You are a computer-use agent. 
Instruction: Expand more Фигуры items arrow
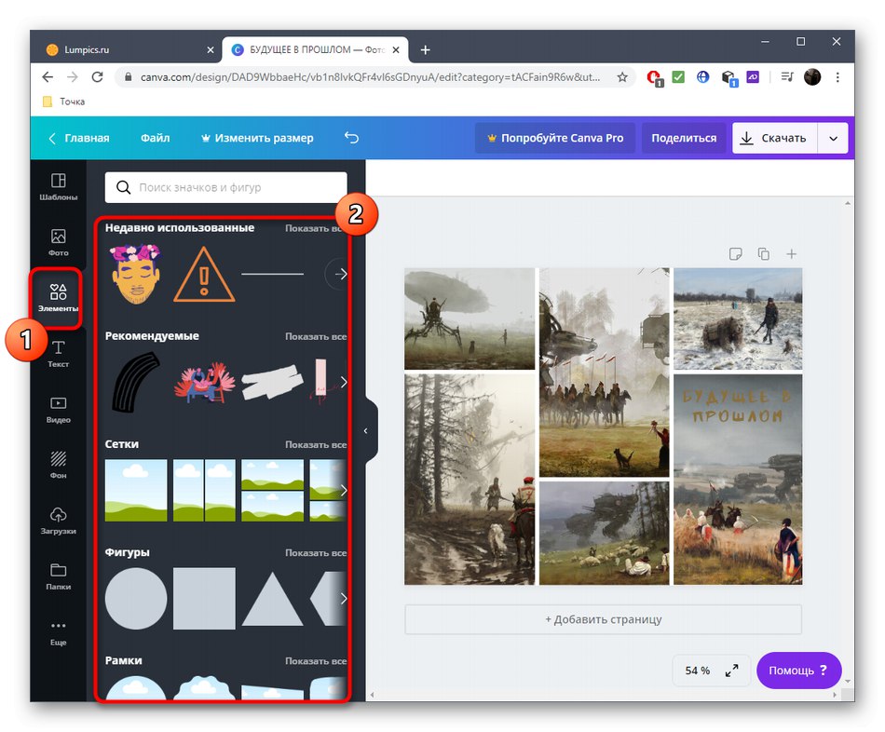(x=343, y=598)
